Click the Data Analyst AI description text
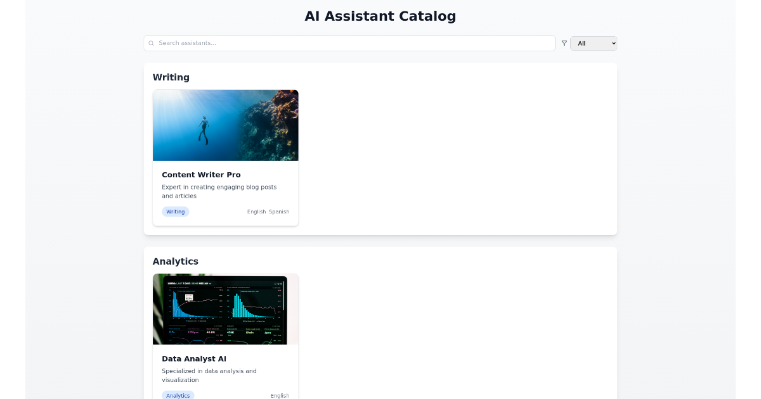This screenshot has height=399, width=761. (209, 375)
